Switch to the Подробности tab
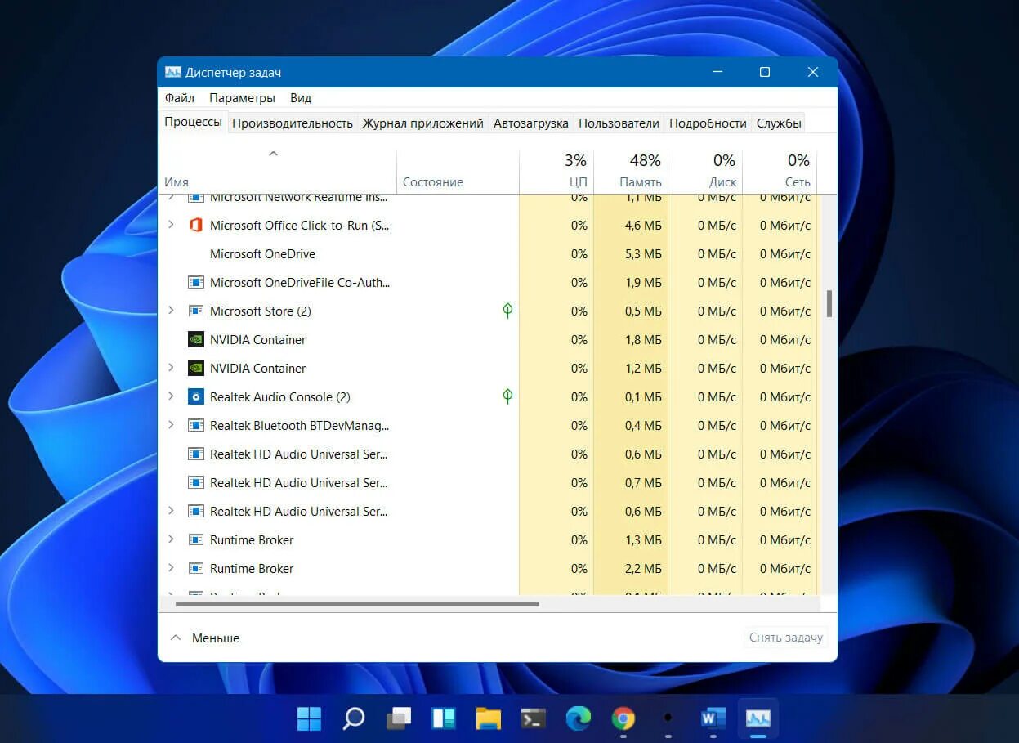Image resolution: width=1019 pixels, height=743 pixels. click(708, 123)
